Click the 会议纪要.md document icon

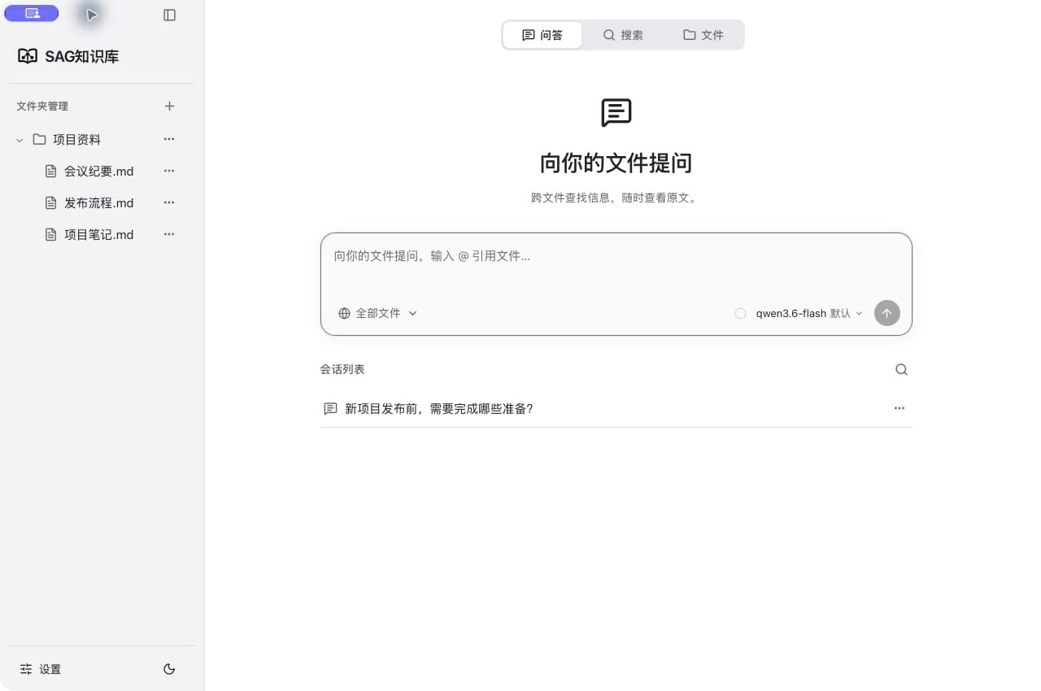[50, 171]
